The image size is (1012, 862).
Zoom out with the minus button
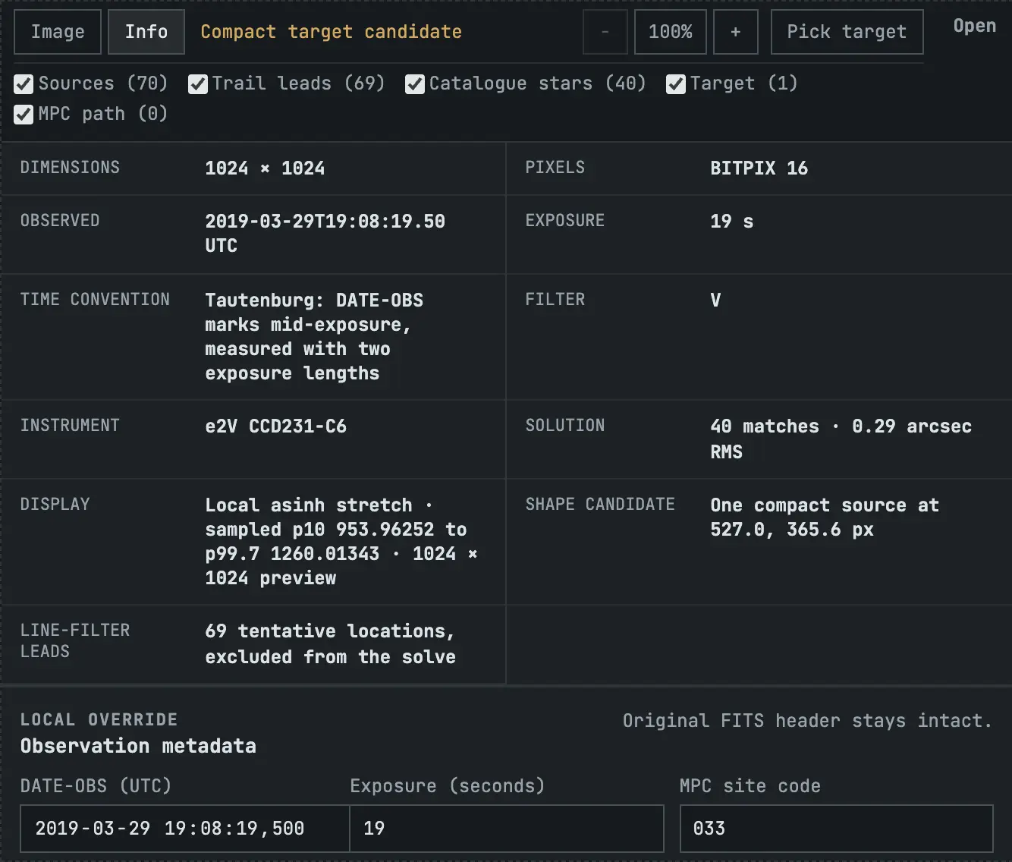click(x=605, y=32)
